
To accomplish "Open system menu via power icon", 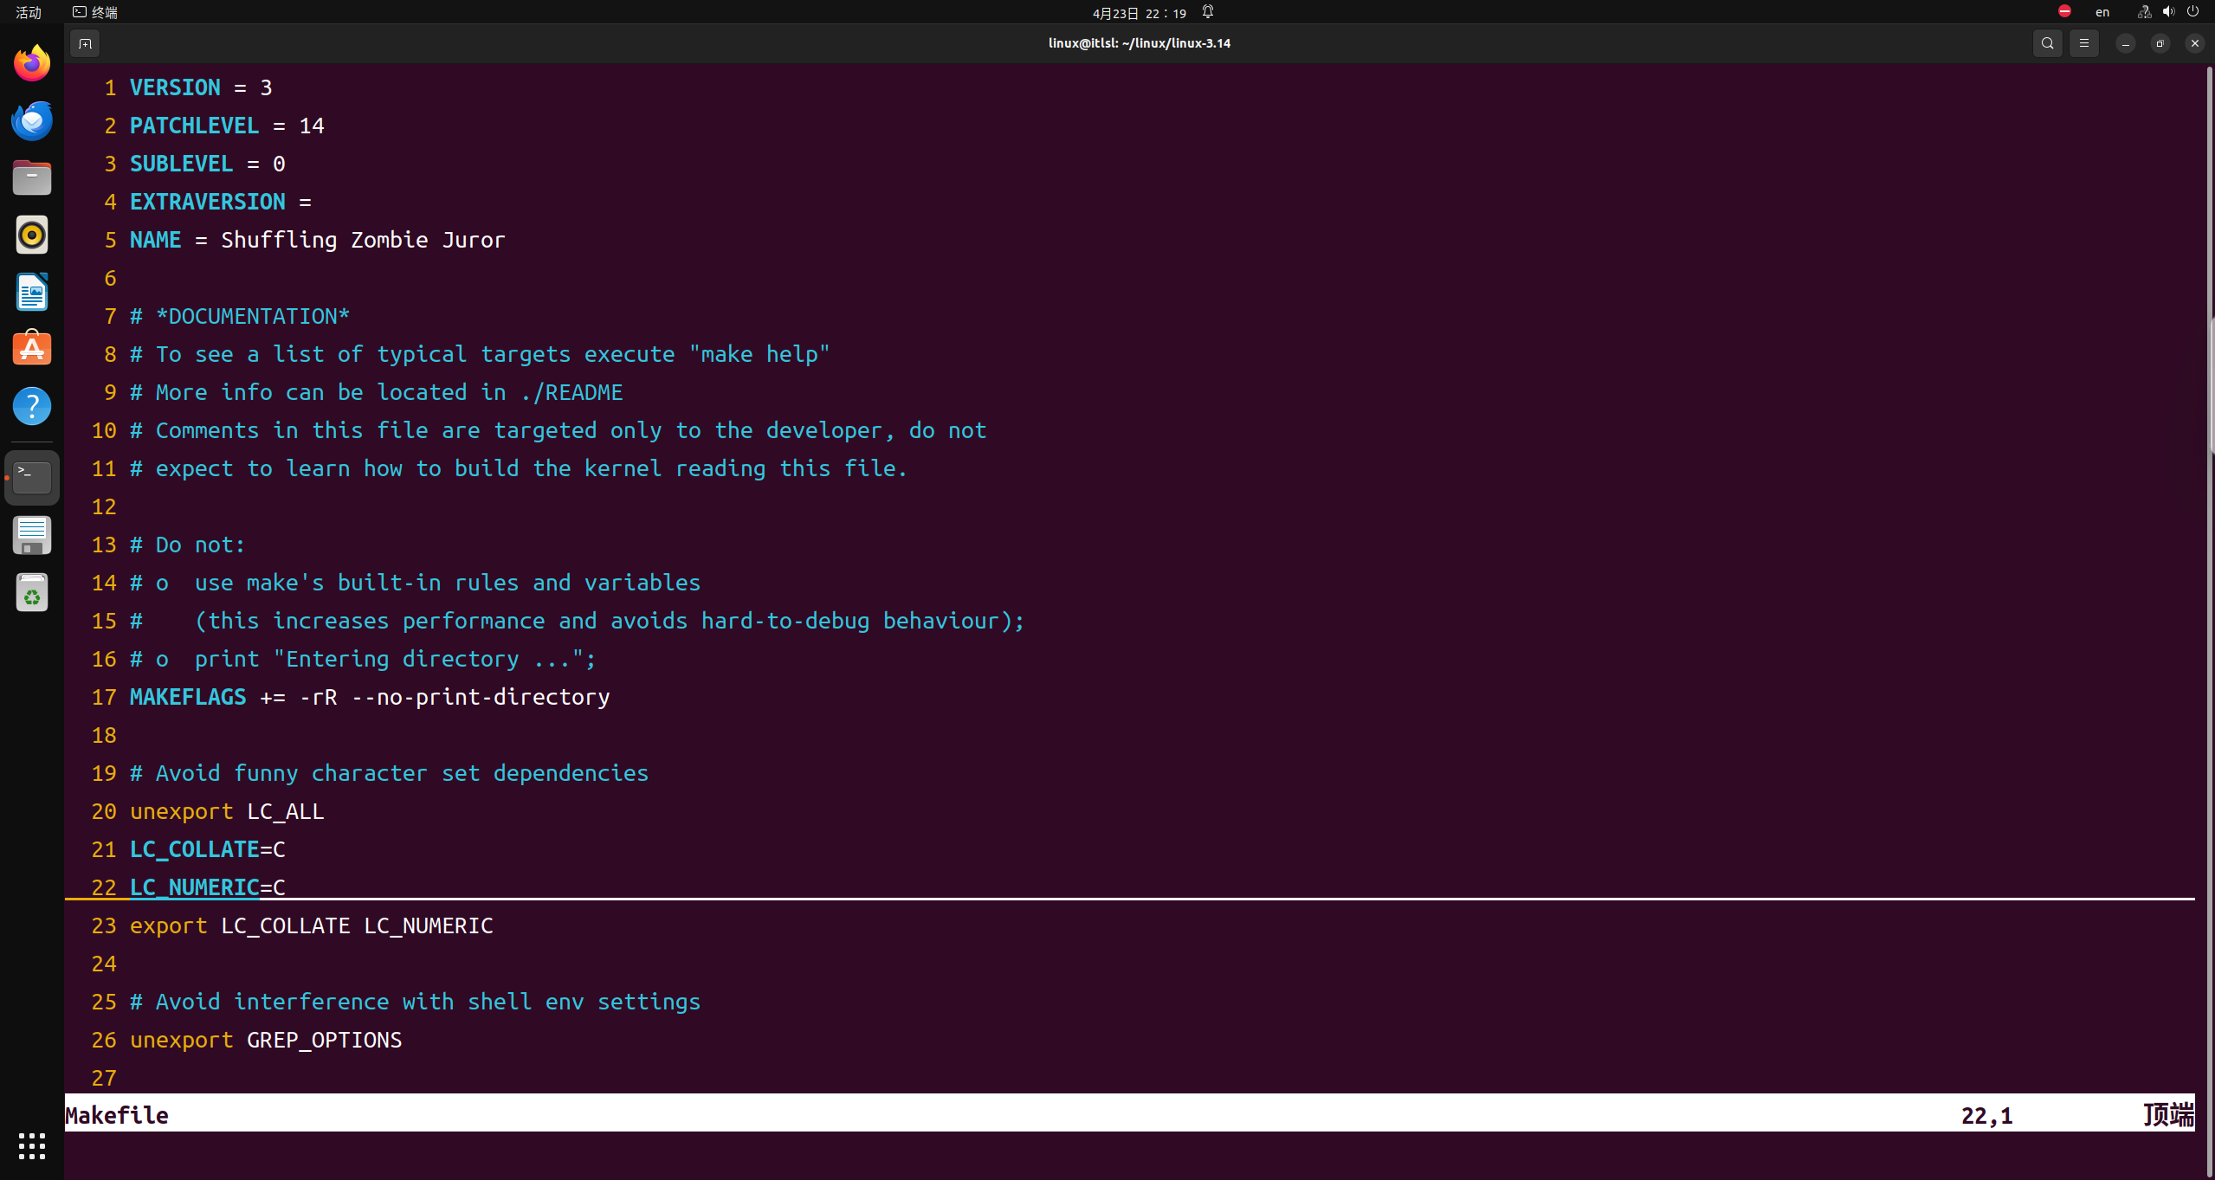I will pos(2192,12).
